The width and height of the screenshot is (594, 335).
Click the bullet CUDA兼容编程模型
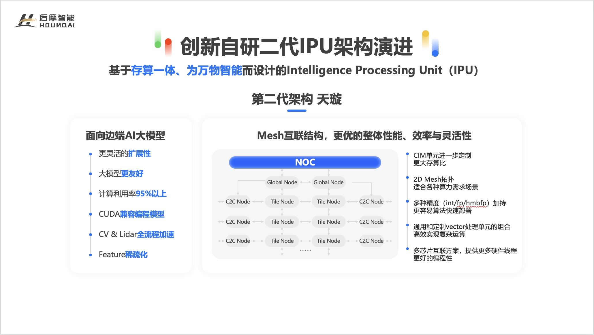pos(131,214)
